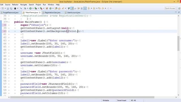
Task: Click the New Java Package icon
Action: coord(47,8)
